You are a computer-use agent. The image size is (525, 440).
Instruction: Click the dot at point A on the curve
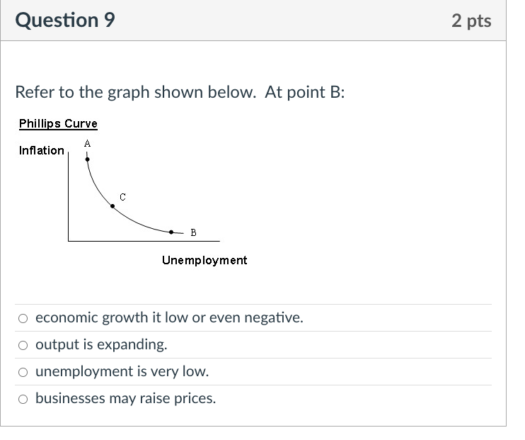pyautogui.click(x=87, y=159)
